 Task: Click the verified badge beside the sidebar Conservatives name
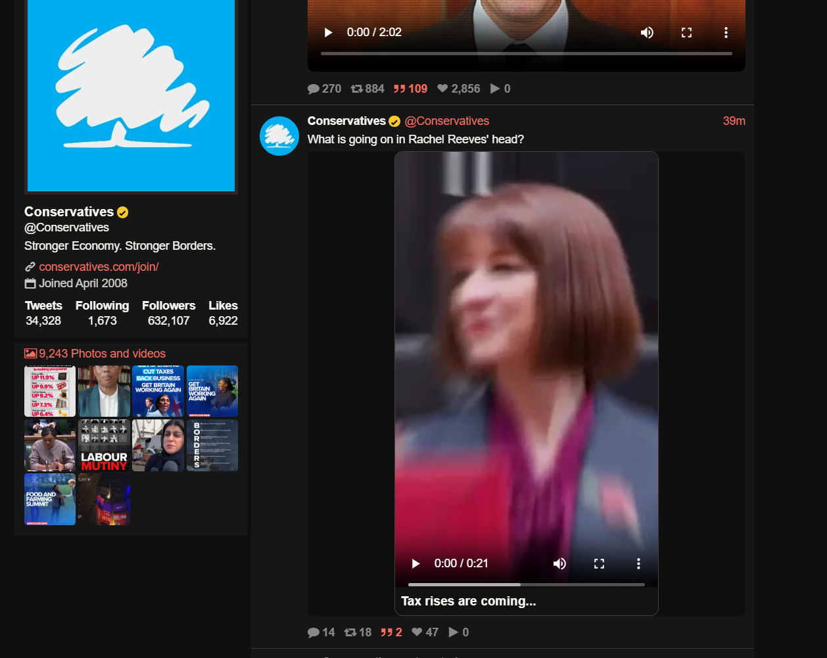point(123,212)
